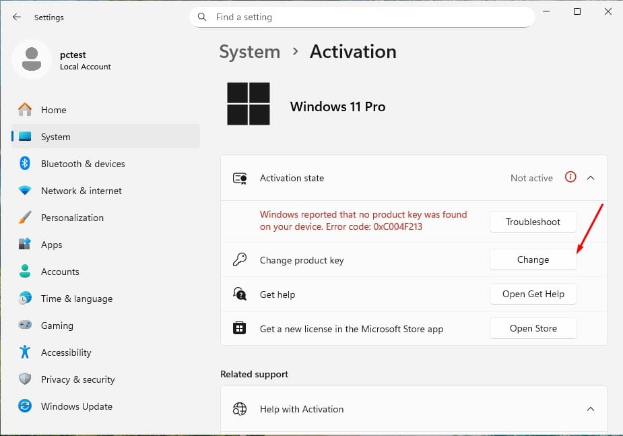Click the System breadcrumb link

tap(249, 52)
